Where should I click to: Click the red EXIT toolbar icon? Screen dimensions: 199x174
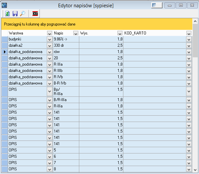tap(35, 14)
